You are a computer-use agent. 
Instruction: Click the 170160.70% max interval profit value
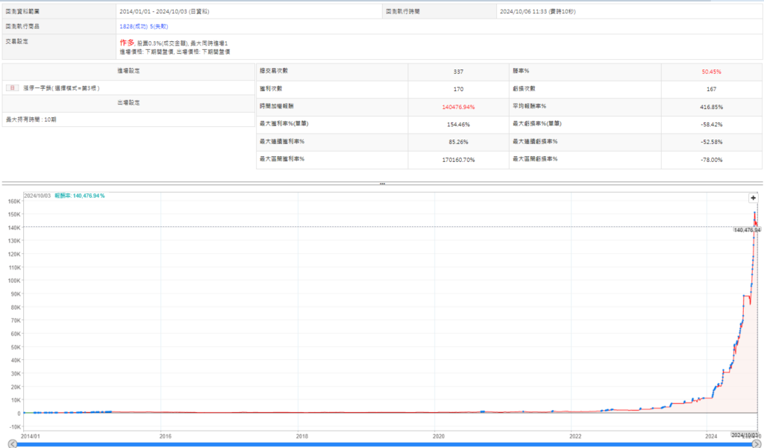tap(458, 159)
